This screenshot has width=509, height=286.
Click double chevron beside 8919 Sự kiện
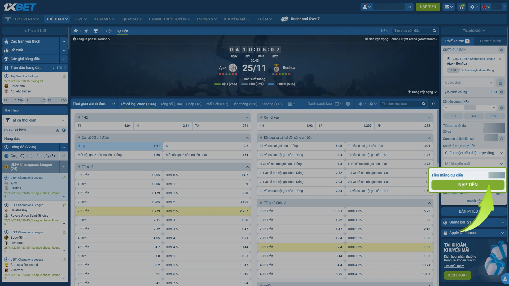pyautogui.click(x=57, y=130)
